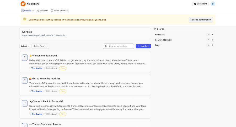Click the Nicelydone brand name text
This screenshot has height=127, width=236.
(33, 4)
